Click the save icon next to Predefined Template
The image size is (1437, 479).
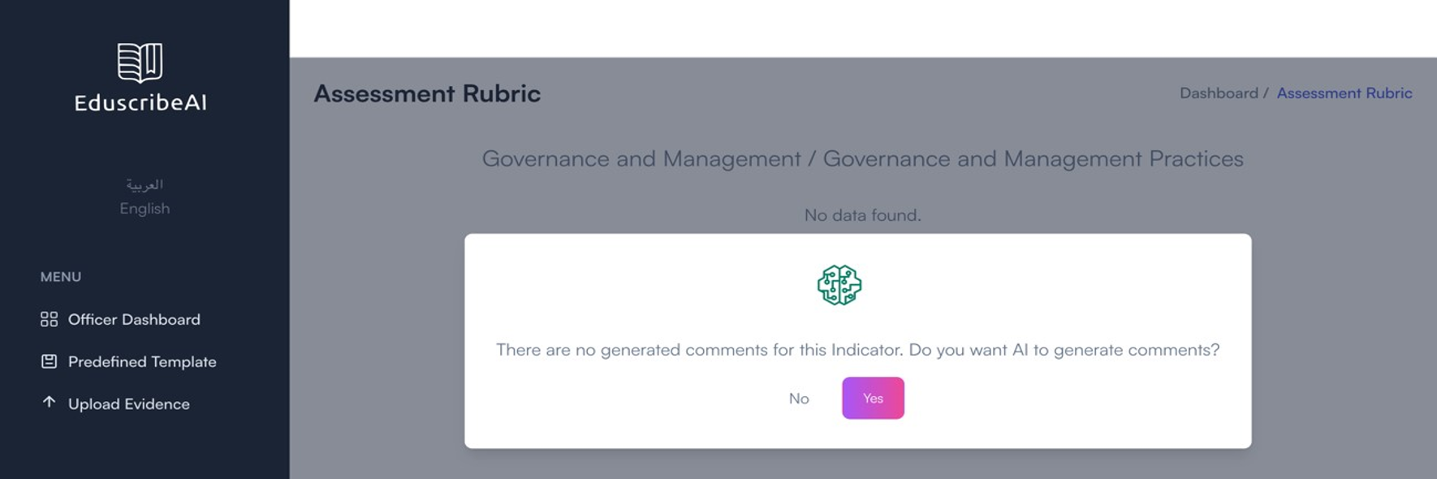48,361
